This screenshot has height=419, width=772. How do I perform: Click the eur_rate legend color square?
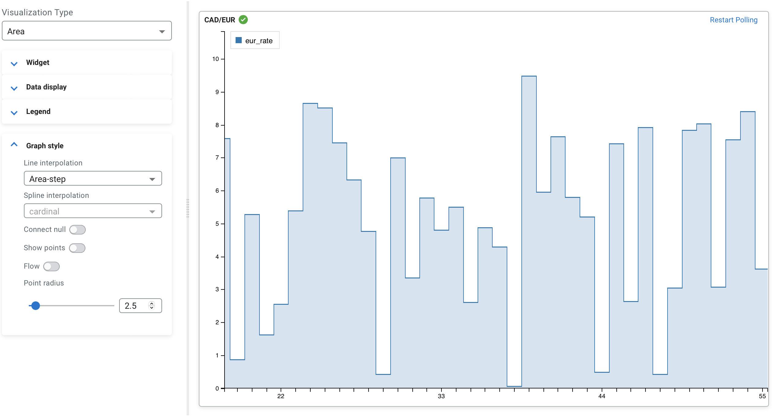[x=239, y=40]
